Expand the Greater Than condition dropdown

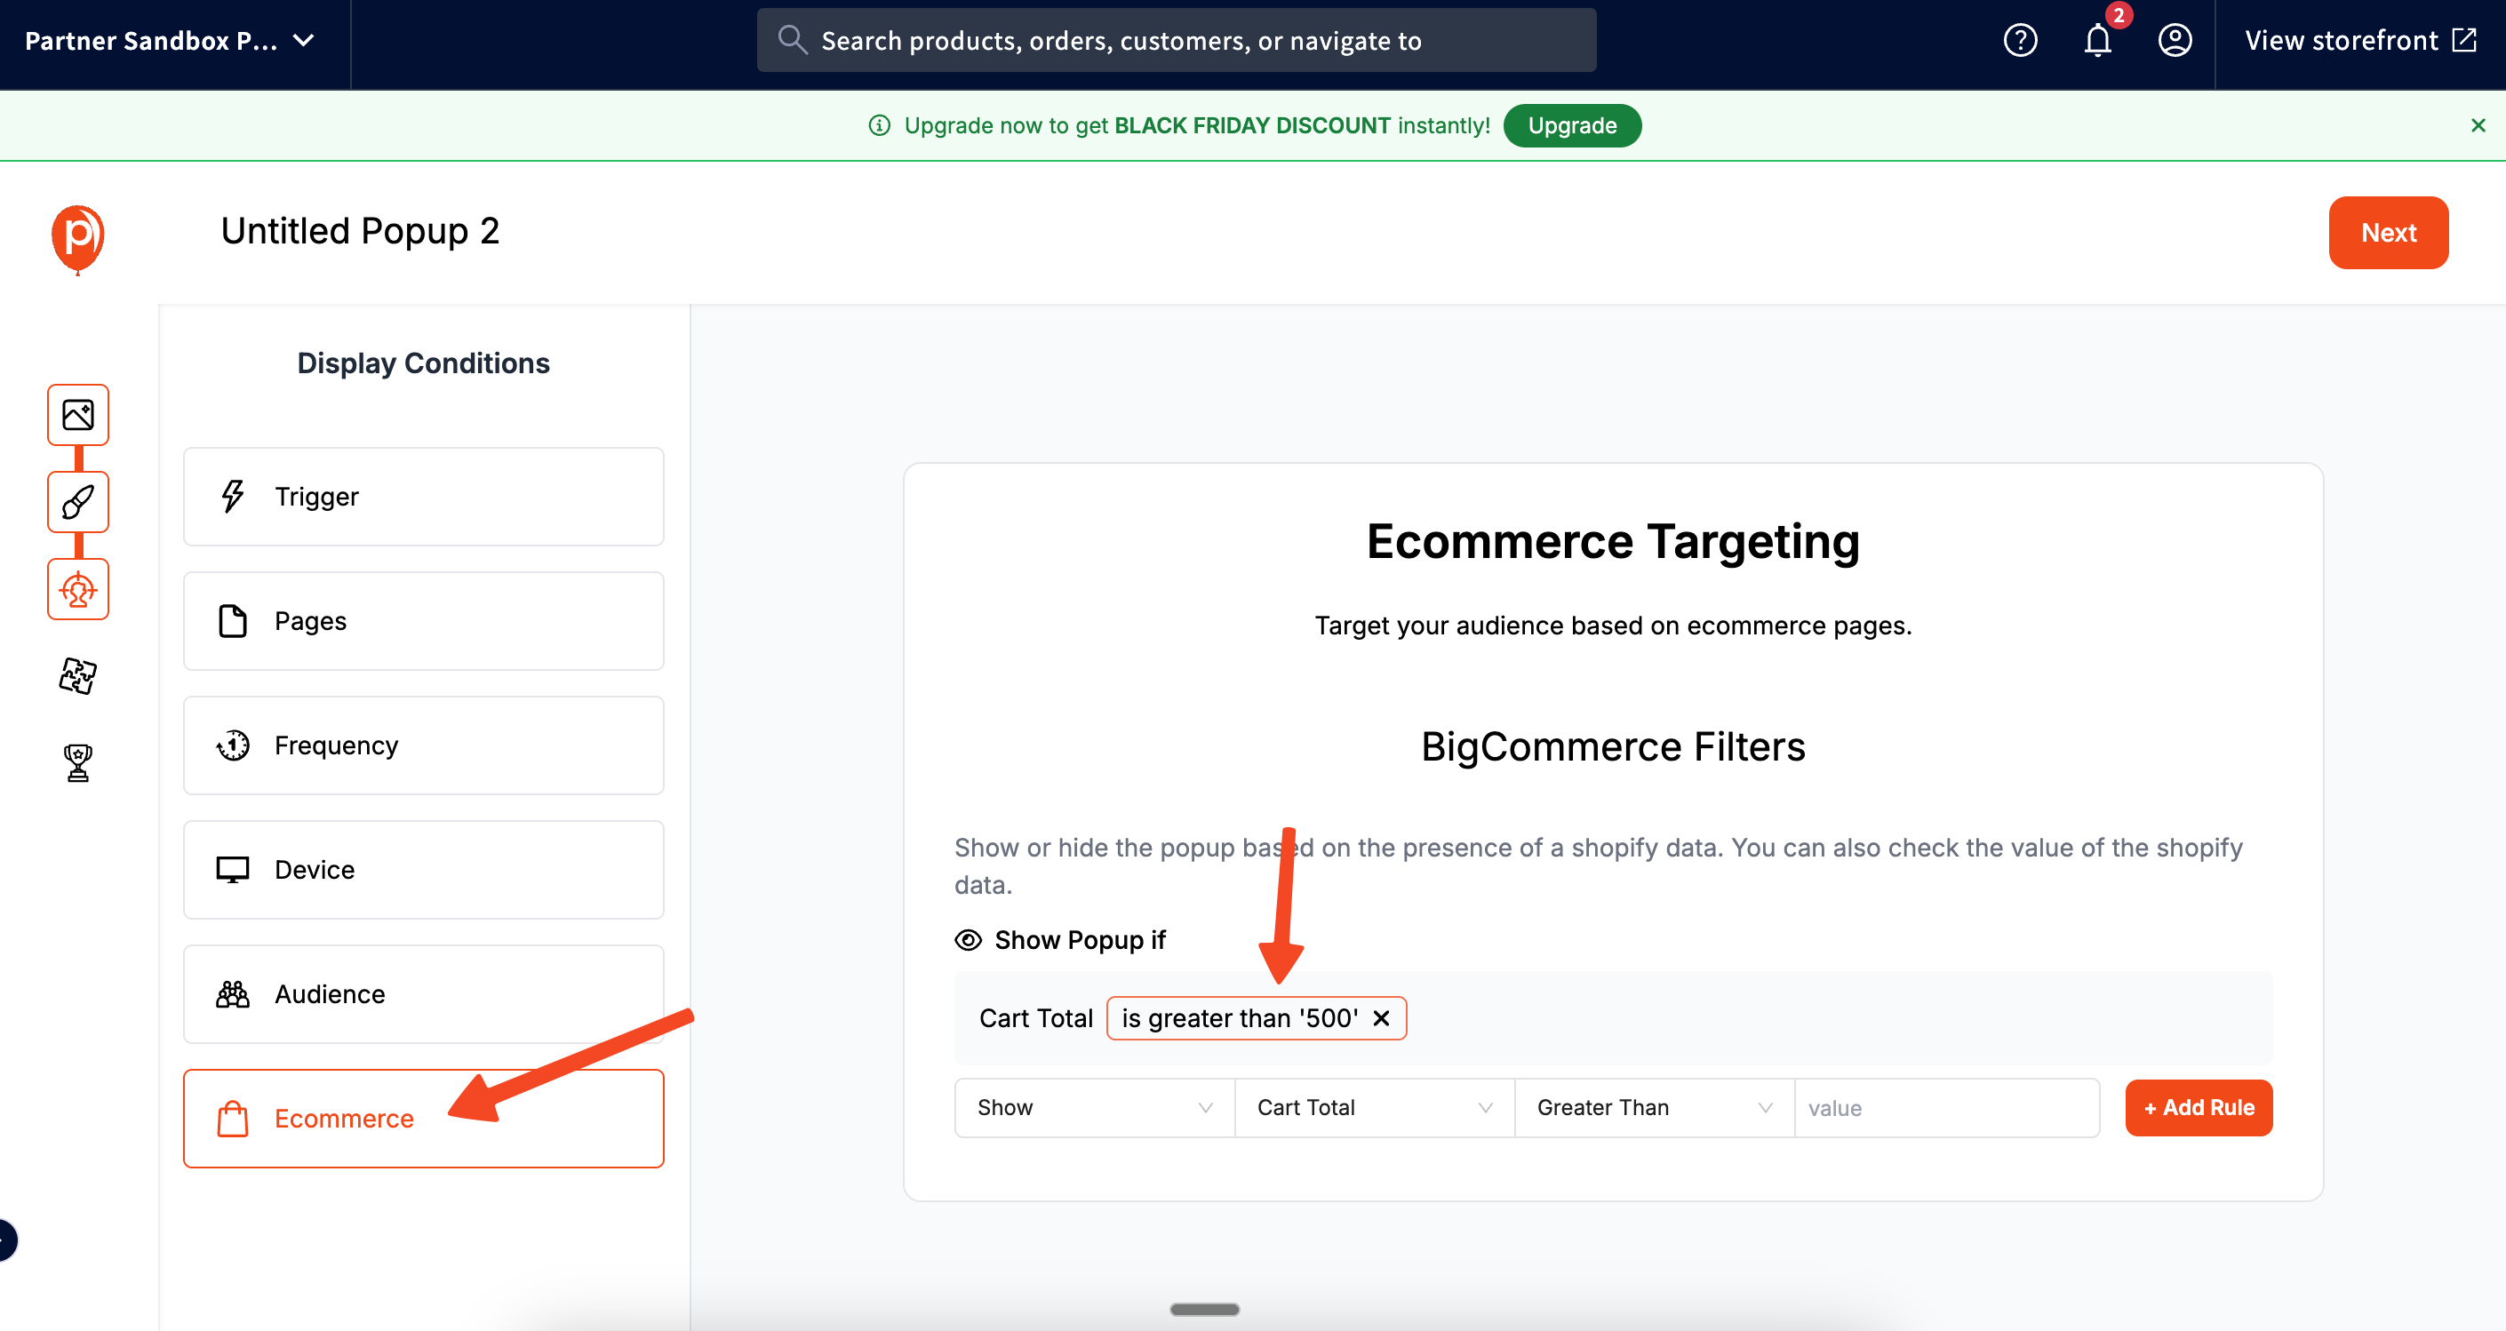click(1652, 1107)
